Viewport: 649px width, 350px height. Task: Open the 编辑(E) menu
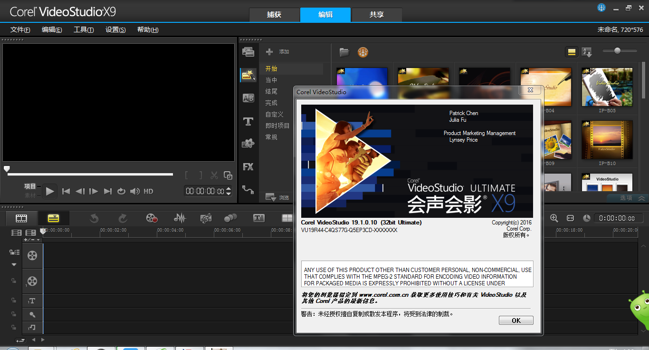[52, 29]
